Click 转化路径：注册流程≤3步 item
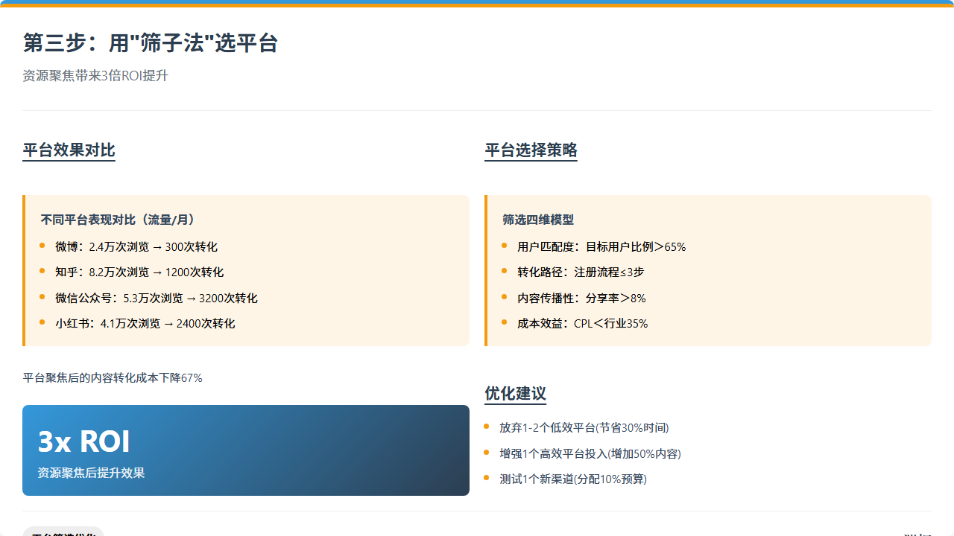This screenshot has height=536, width=954. pos(581,272)
